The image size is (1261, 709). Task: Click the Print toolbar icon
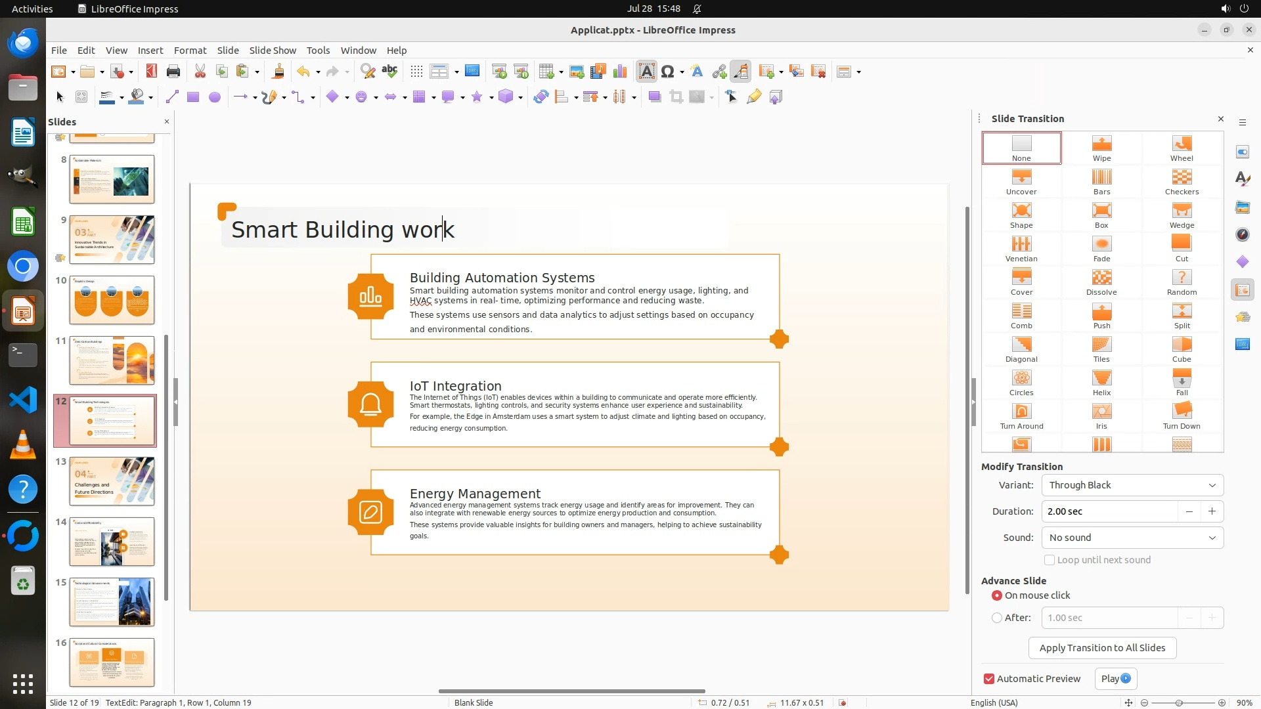[173, 72]
